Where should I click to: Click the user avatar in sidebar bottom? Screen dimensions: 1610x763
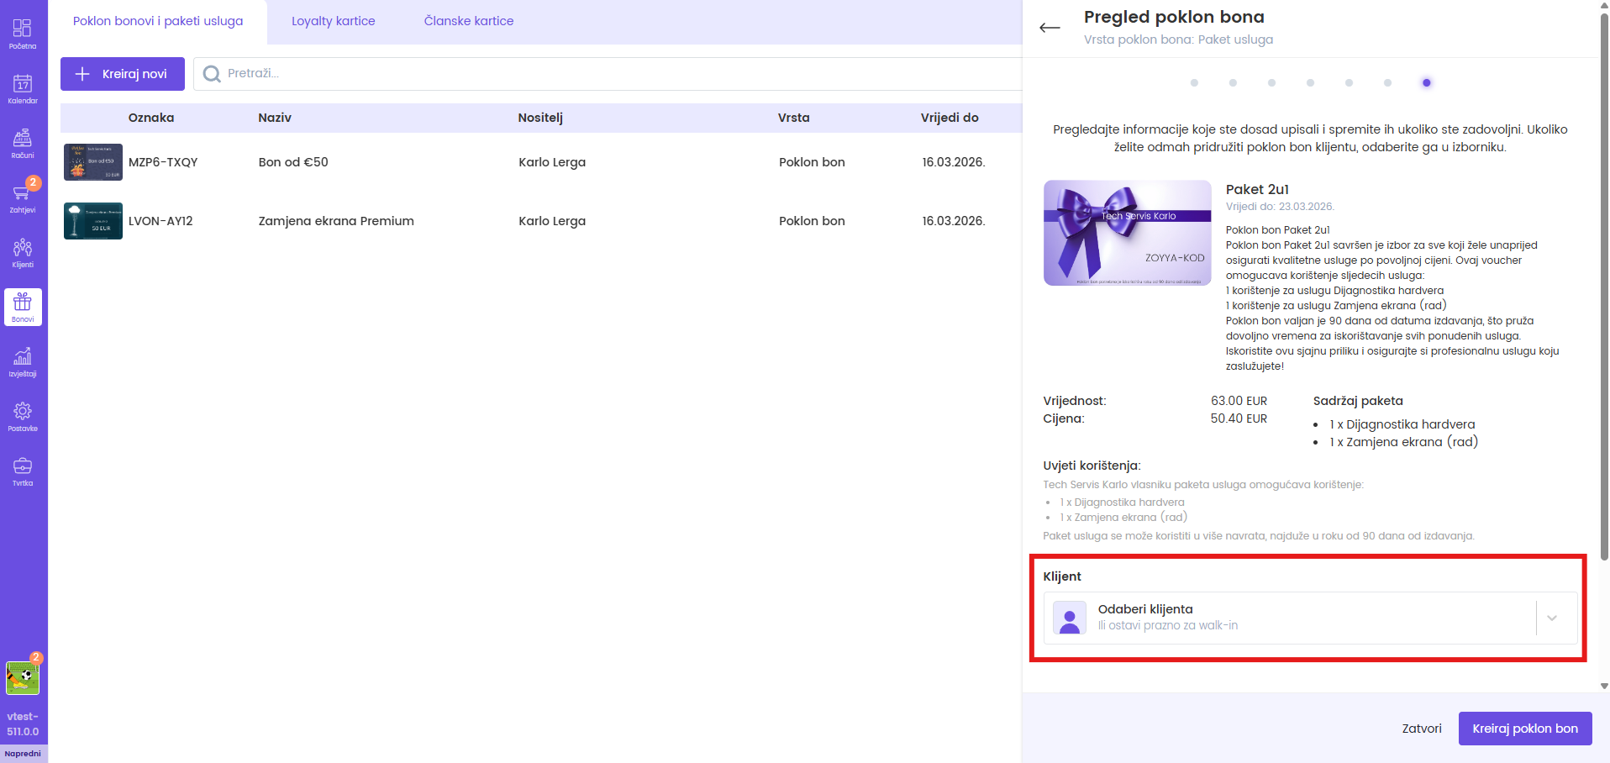click(x=23, y=677)
